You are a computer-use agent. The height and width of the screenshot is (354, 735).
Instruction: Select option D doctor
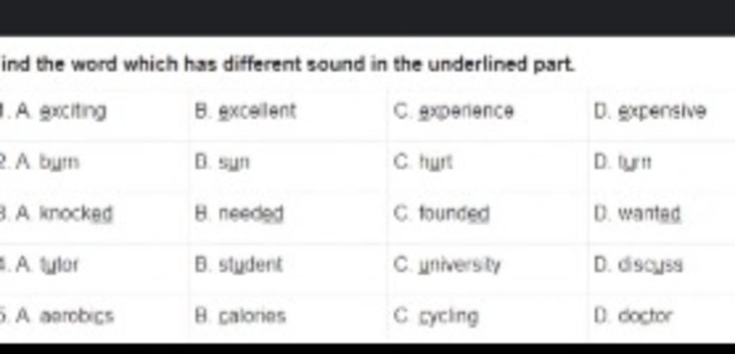coord(633,316)
